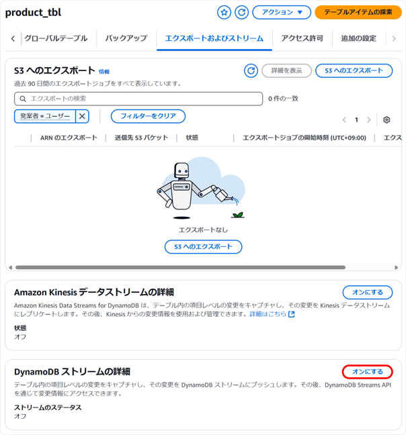The image size is (406, 435).
Task: Click the scrollbar left arrow
Action: (10, 267)
